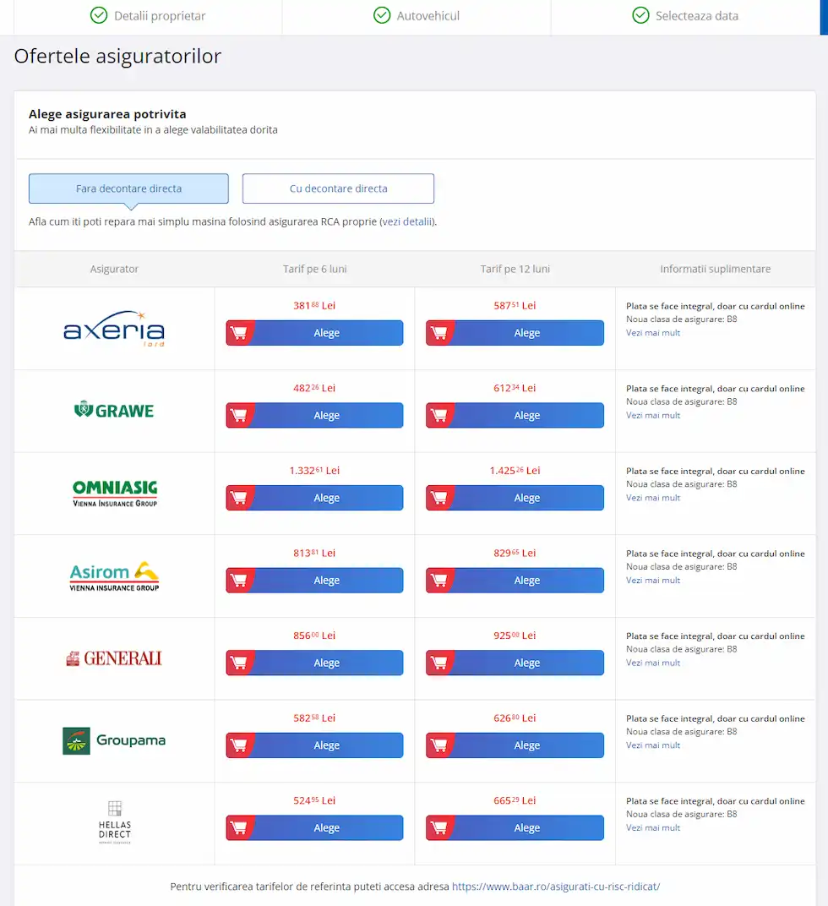Select the Hellas Direct 6-month Alege cart icon
The height and width of the screenshot is (906, 828).
(x=238, y=828)
